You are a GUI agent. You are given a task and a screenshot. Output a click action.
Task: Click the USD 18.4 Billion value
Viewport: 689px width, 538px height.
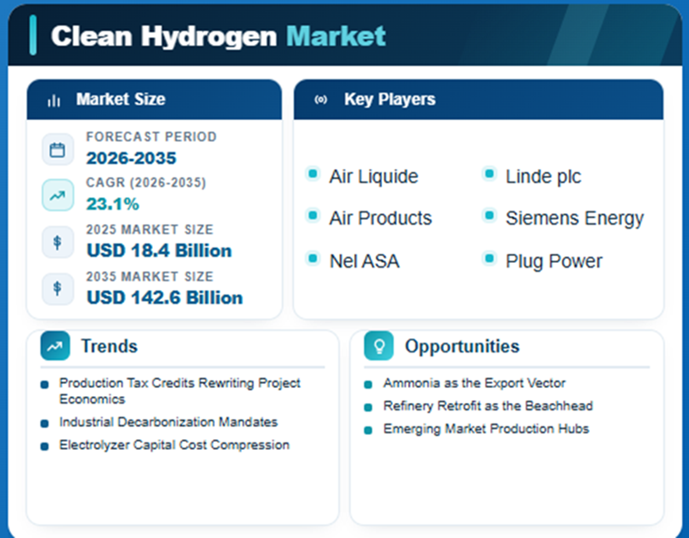click(x=159, y=250)
